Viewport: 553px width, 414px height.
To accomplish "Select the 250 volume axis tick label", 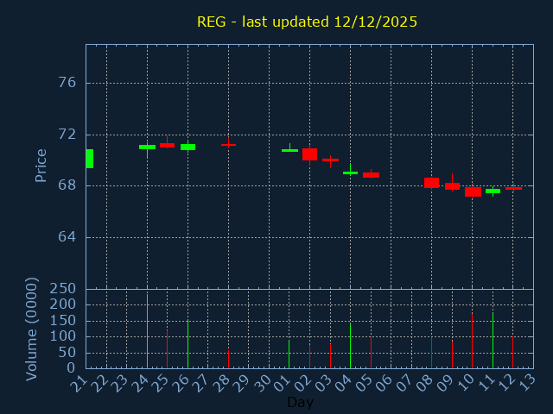I will pyautogui.click(x=62, y=289).
